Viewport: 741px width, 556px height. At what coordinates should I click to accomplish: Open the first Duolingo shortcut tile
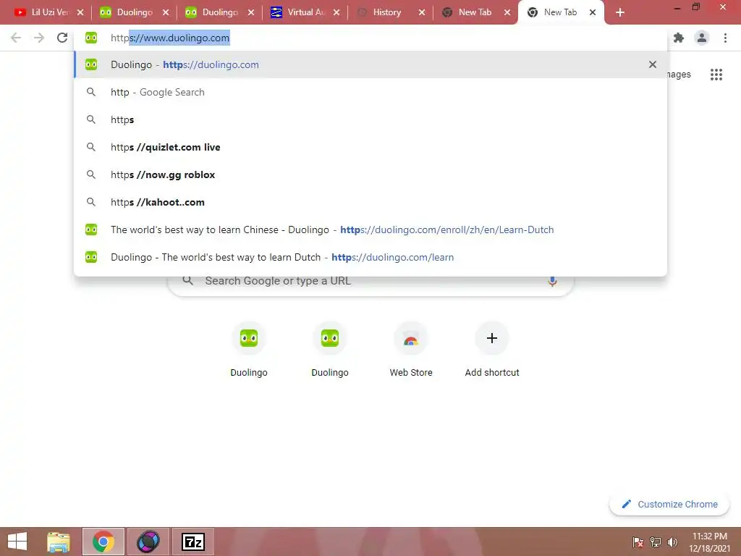(x=249, y=349)
